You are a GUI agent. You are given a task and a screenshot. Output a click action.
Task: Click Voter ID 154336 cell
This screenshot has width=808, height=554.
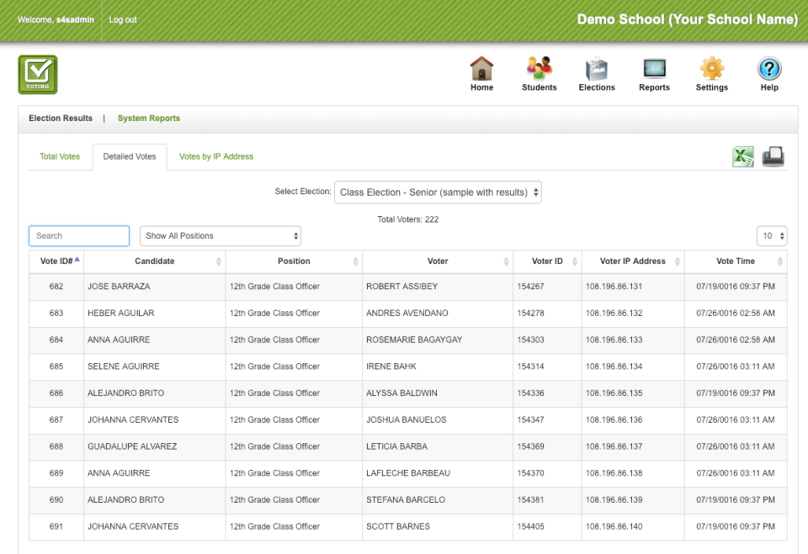(547, 393)
